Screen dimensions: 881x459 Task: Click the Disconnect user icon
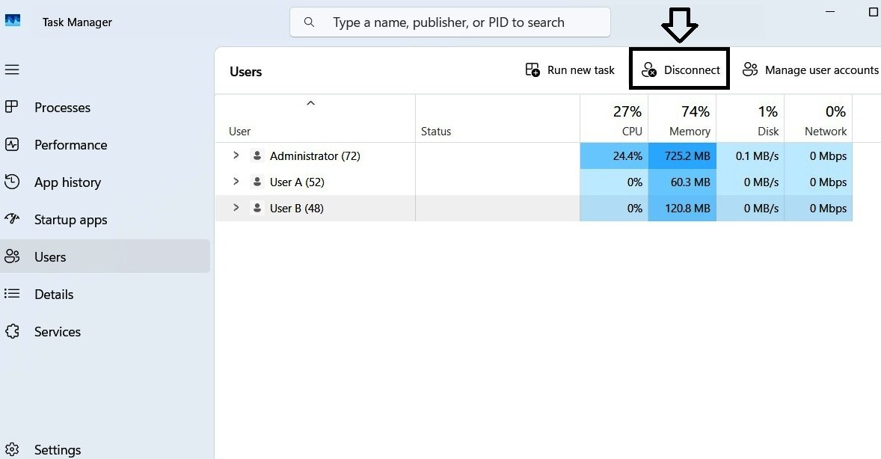tap(649, 70)
